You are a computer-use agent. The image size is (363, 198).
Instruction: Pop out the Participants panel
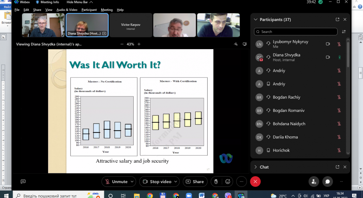(x=337, y=19)
